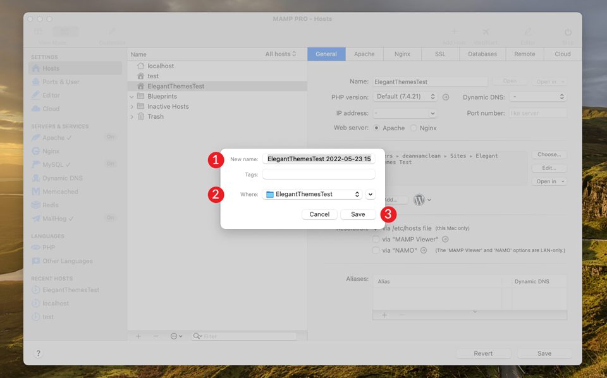This screenshot has height=378, width=607.
Task: Open the Where folder dropdown
Action: pyautogui.click(x=312, y=195)
